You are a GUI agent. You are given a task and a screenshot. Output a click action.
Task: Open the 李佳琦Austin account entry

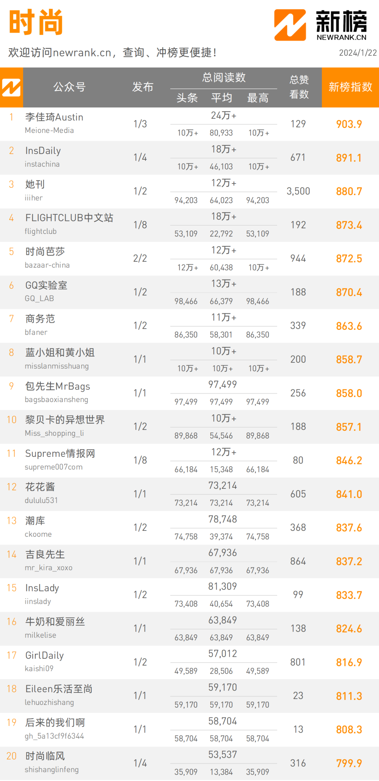(x=54, y=117)
